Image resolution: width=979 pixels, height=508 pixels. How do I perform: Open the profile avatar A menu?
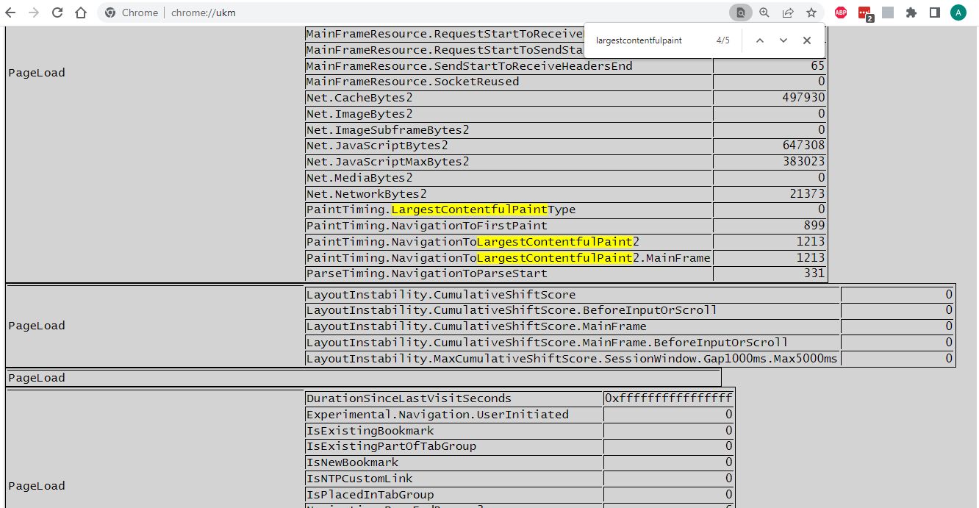(x=958, y=12)
